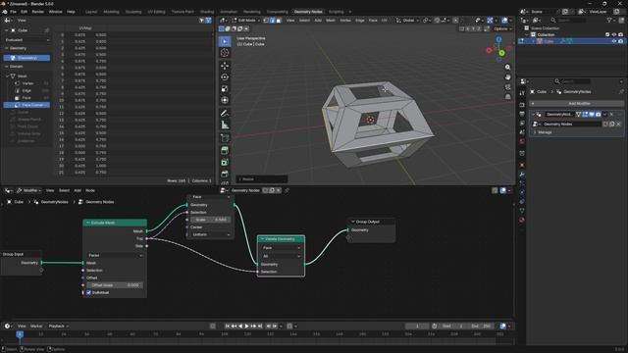628x353 pixels.
Task: Open the Modifiers wrench properties tab
Action: (522, 175)
